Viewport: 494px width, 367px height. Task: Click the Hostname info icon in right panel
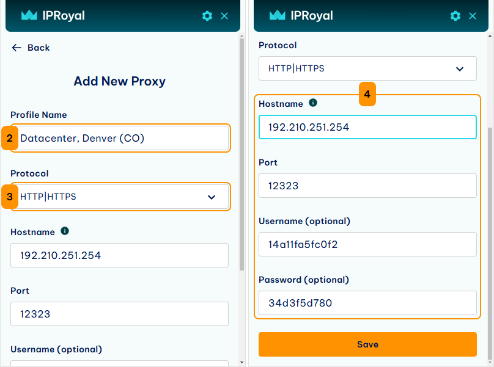(x=313, y=103)
